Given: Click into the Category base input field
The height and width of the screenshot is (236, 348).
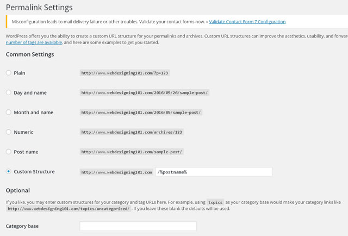Looking at the screenshot, I should click(138, 226).
